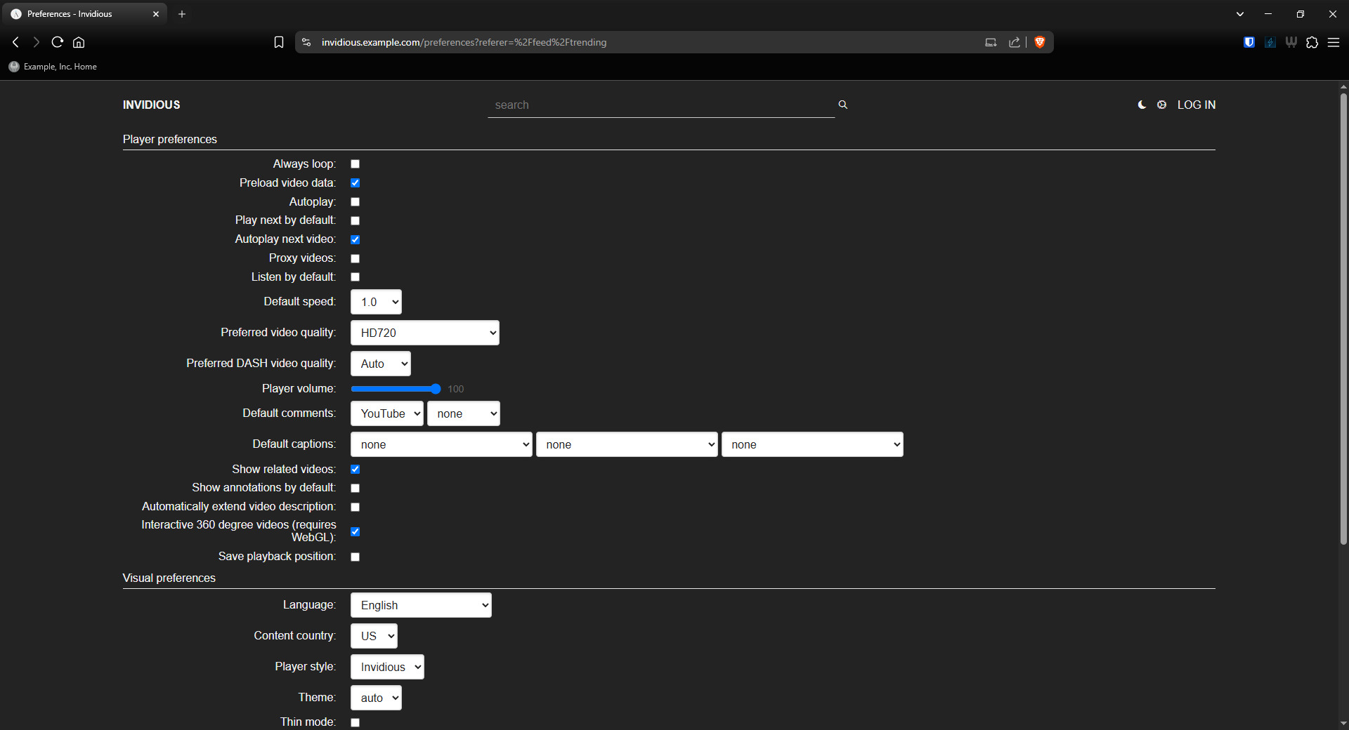
Task: Open Bitwarden extension icon
Action: [1249, 42]
